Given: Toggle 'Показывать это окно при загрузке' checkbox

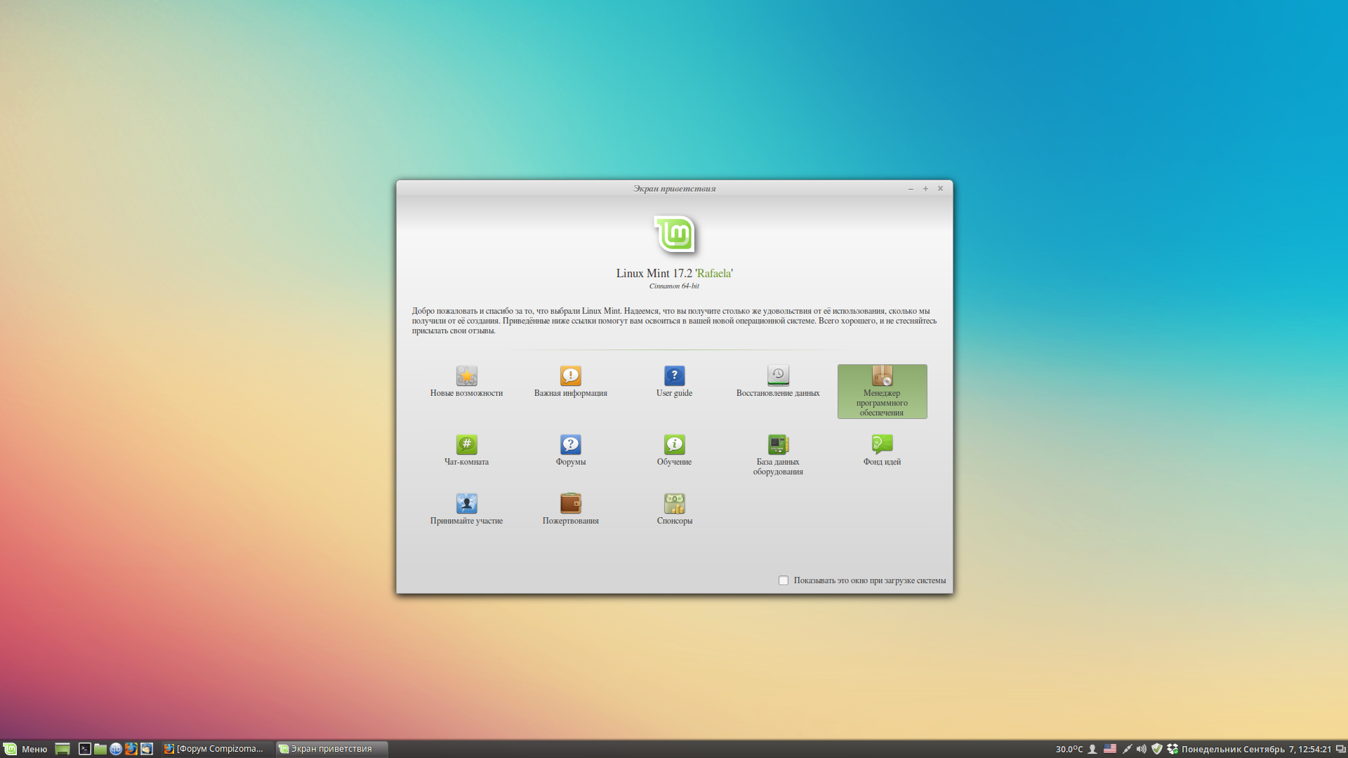Looking at the screenshot, I should click(784, 580).
